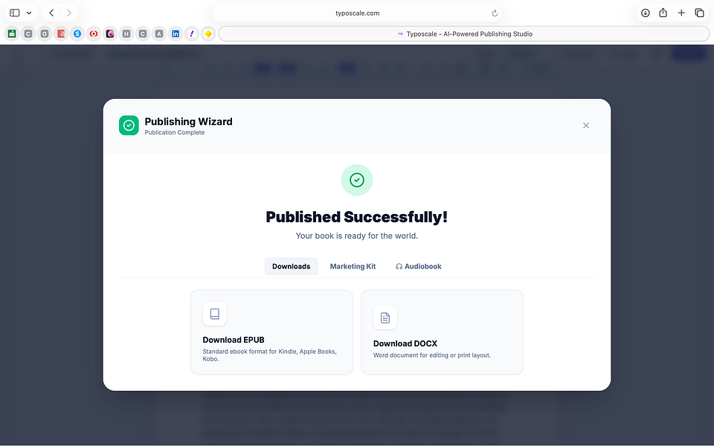This screenshot has width=714, height=446.
Task: Open the LinkedIn pinned tab
Action: 176,33
